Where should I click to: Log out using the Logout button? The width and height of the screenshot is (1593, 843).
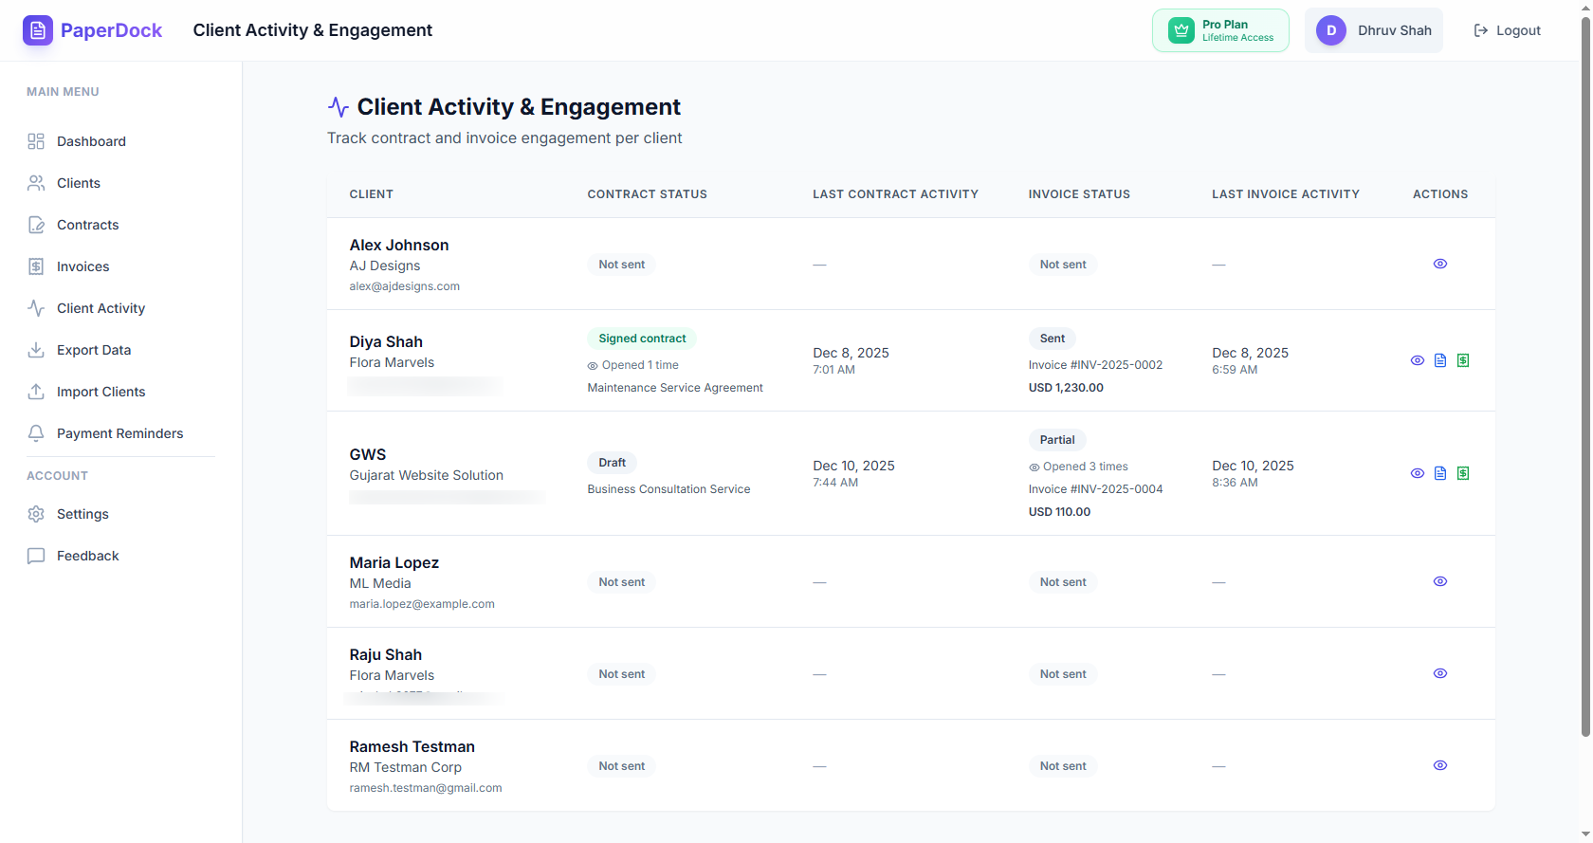[1508, 30]
